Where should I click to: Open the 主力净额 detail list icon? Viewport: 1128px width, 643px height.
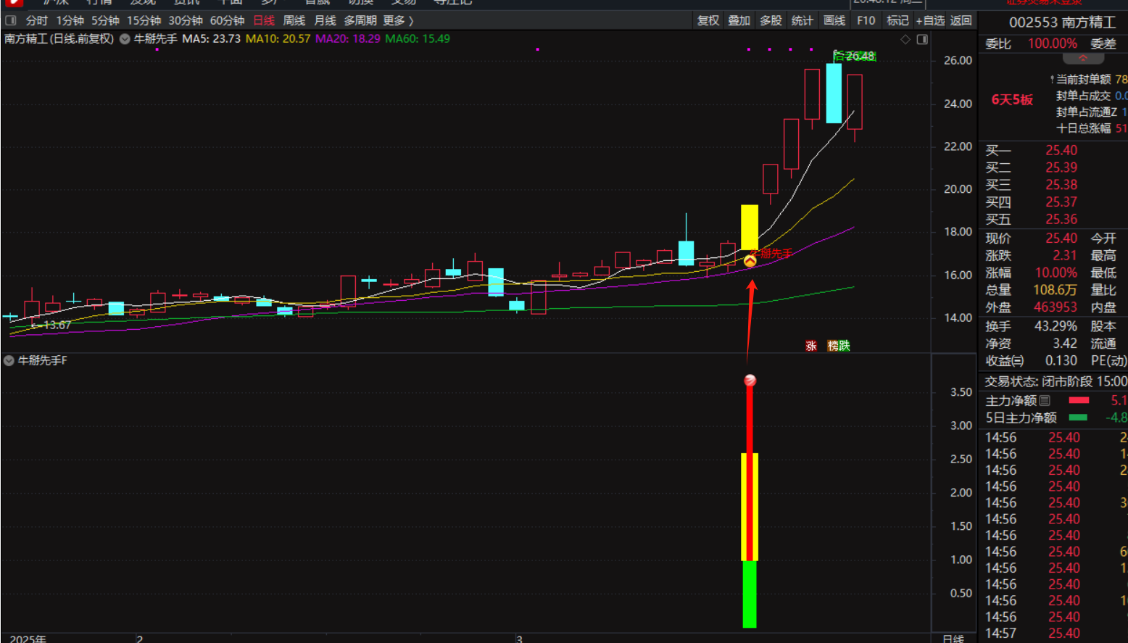tap(1045, 400)
